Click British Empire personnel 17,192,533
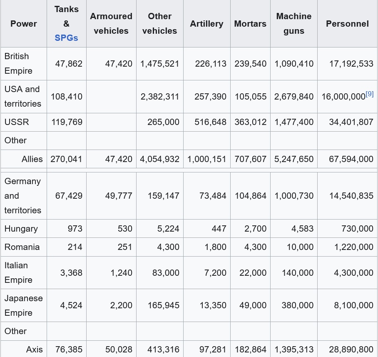The image size is (378, 357). coord(351,64)
